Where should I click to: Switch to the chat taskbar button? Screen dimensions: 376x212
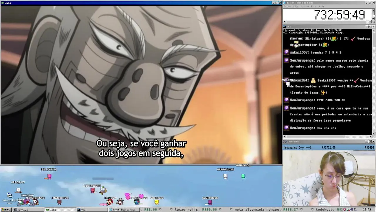click(x=92, y=210)
